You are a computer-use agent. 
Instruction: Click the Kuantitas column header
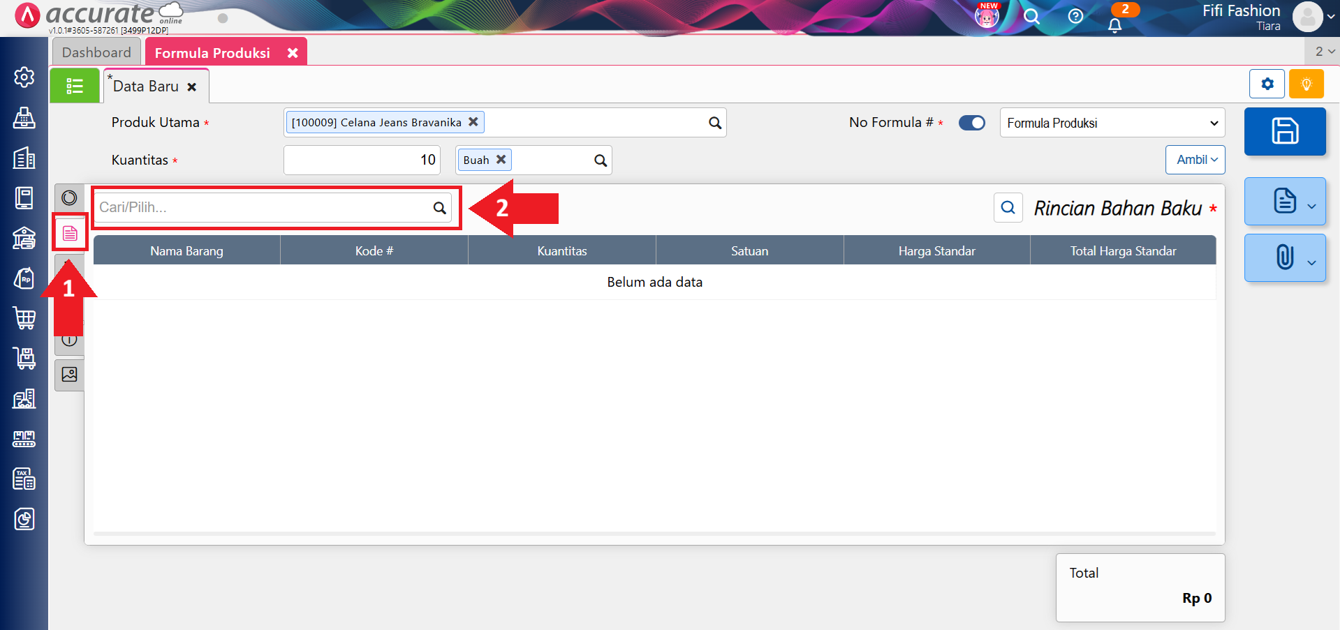tap(561, 251)
